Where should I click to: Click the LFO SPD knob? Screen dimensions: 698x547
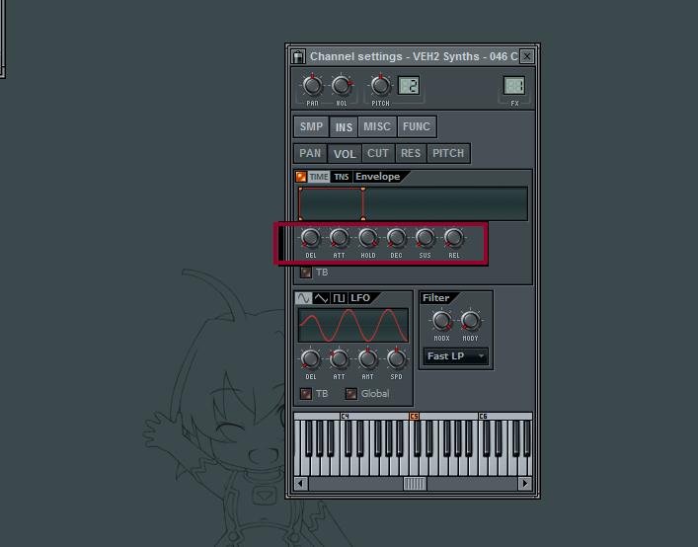pyautogui.click(x=397, y=359)
